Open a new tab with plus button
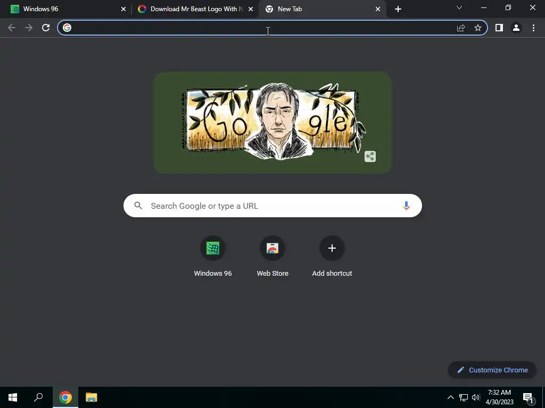The image size is (545, 408). 398,9
